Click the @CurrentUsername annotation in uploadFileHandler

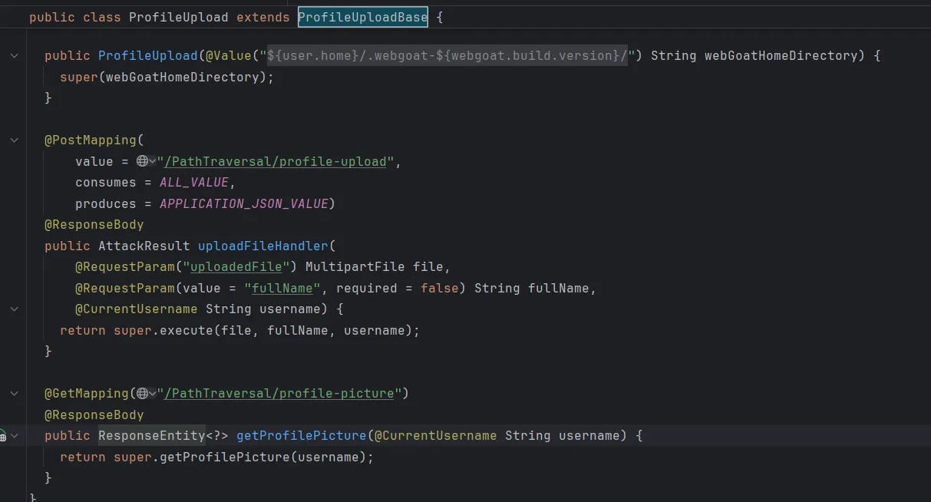click(x=136, y=309)
